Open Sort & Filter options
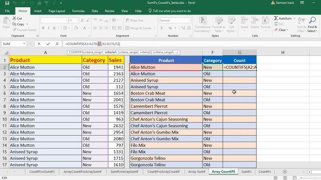The height and width of the screenshot is (180, 321). [x=301, y=24]
